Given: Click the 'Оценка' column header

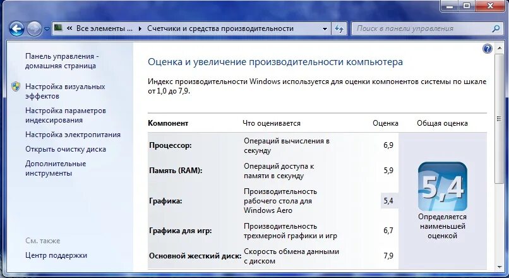Looking at the screenshot, I should (385, 123).
